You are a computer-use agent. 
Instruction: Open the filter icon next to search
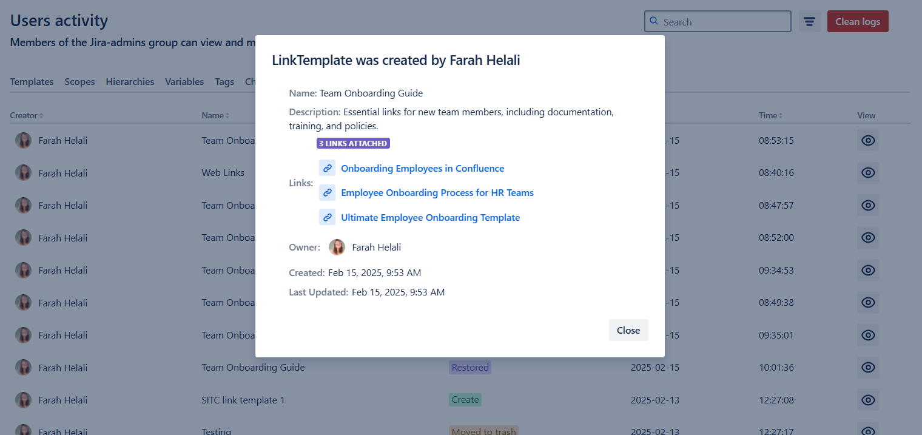point(809,22)
